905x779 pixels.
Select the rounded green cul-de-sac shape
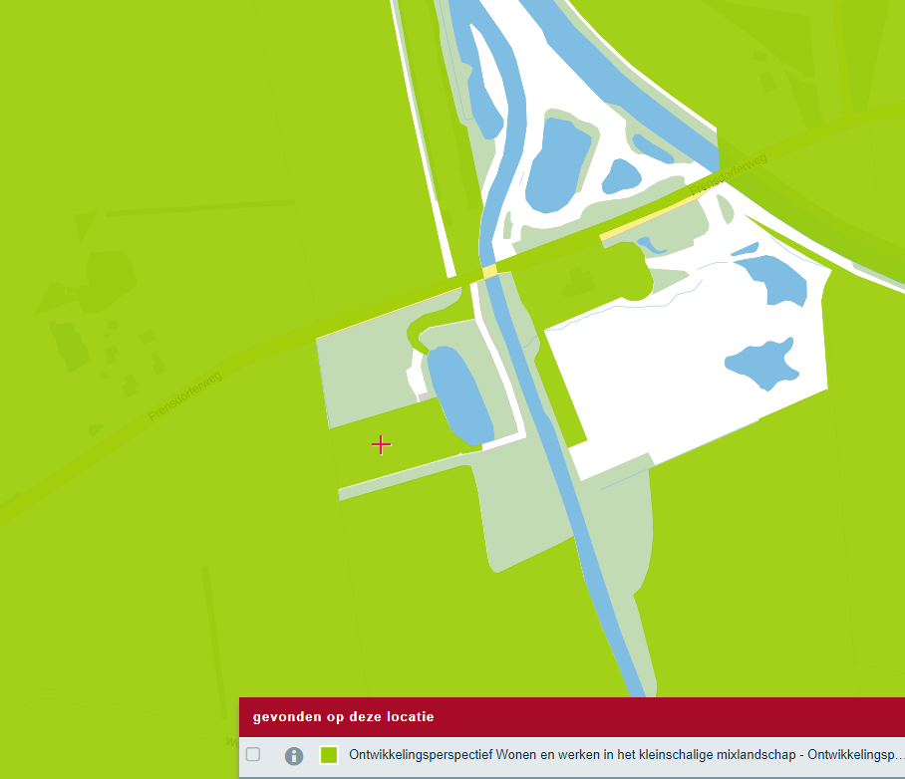pos(633,272)
